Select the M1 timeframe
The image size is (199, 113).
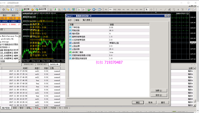click(106, 10)
